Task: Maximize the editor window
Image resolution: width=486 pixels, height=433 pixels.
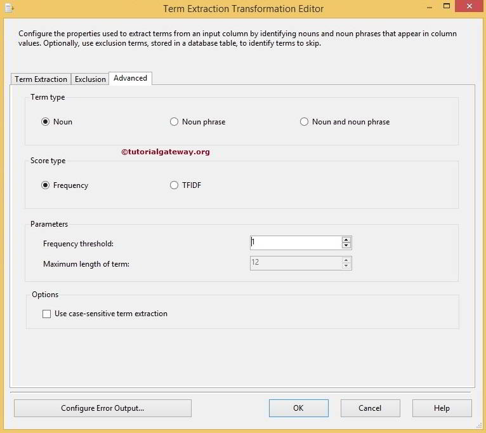Action: (446, 6)
